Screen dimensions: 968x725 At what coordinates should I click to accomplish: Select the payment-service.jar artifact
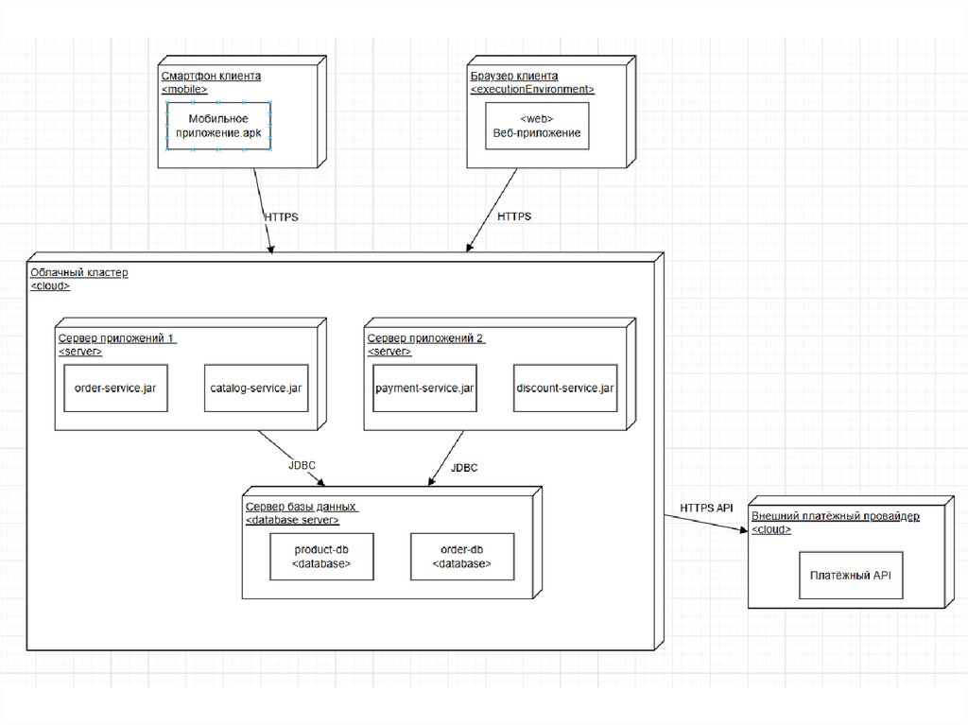[424, 388]
